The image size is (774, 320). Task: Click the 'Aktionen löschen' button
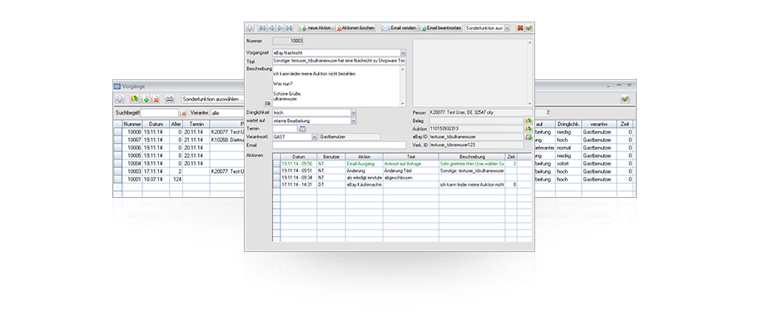pyautogui.click(x=355, y=28)
